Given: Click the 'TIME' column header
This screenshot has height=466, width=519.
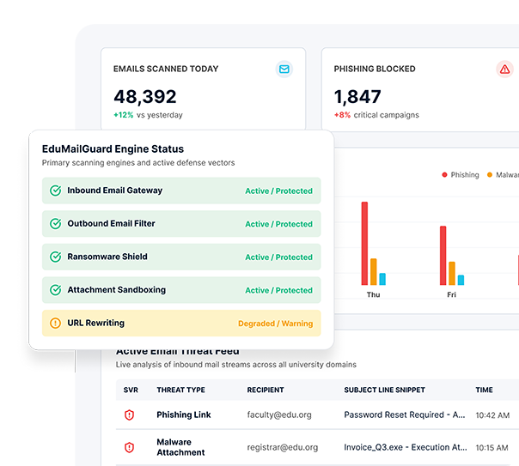Looking at the screenshot, I should (484, 390).
